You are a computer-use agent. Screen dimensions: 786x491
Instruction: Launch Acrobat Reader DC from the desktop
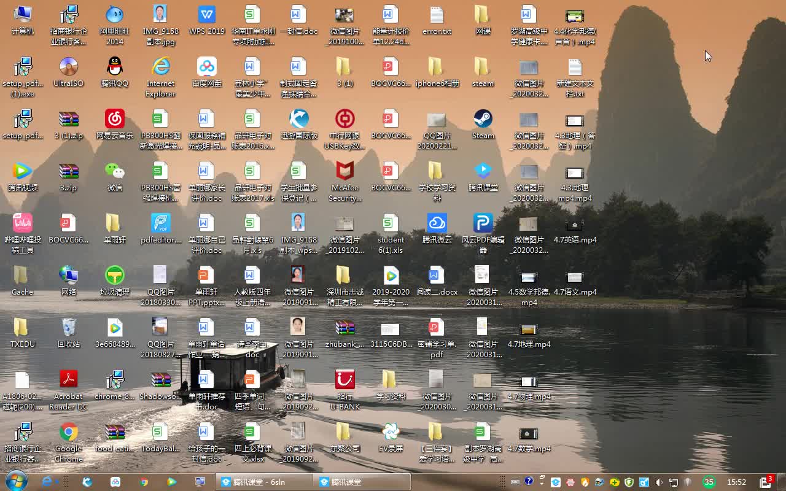[69, 391]
